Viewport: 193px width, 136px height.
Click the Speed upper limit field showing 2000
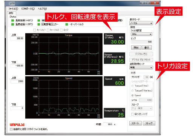click(17, 82)
